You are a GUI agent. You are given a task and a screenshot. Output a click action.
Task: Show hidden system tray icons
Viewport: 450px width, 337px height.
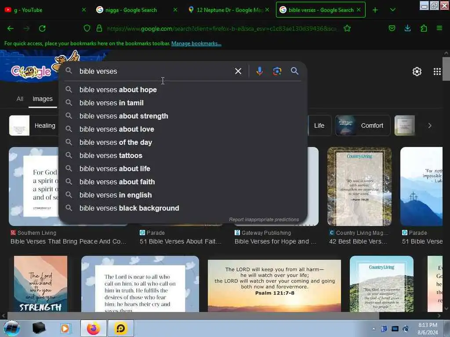pyautogui.click(x=374, y=329)
